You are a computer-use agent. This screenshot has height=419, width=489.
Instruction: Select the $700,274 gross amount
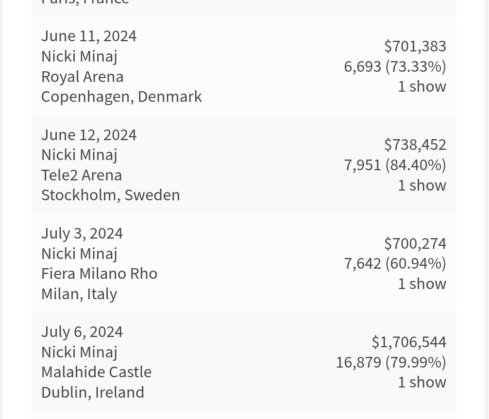pos(415,243)
